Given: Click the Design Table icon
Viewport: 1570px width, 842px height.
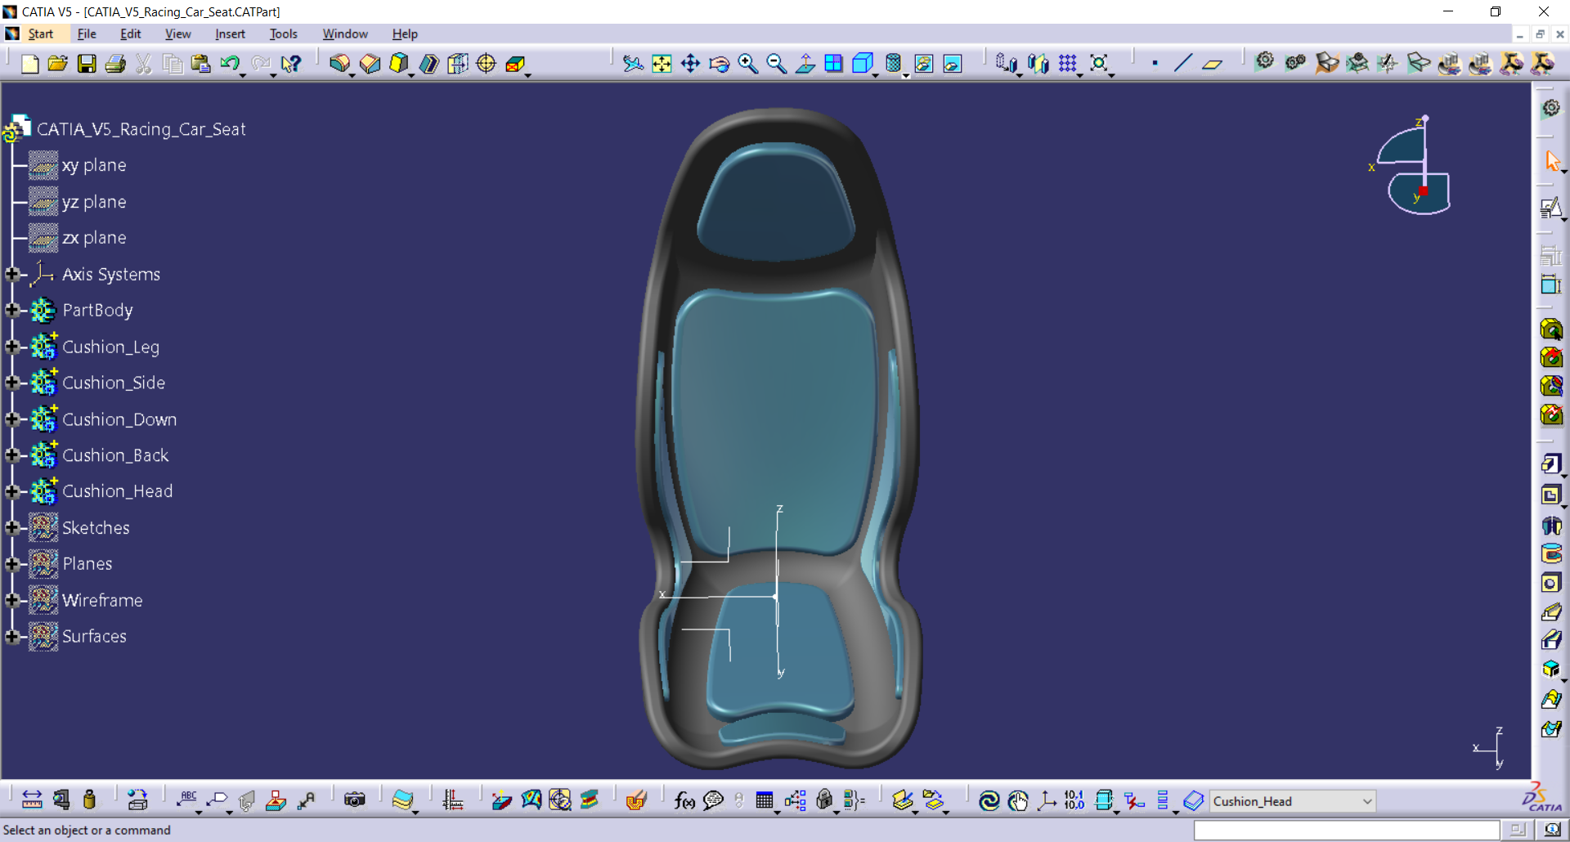Looking at the screenshot, I should 765,800.
